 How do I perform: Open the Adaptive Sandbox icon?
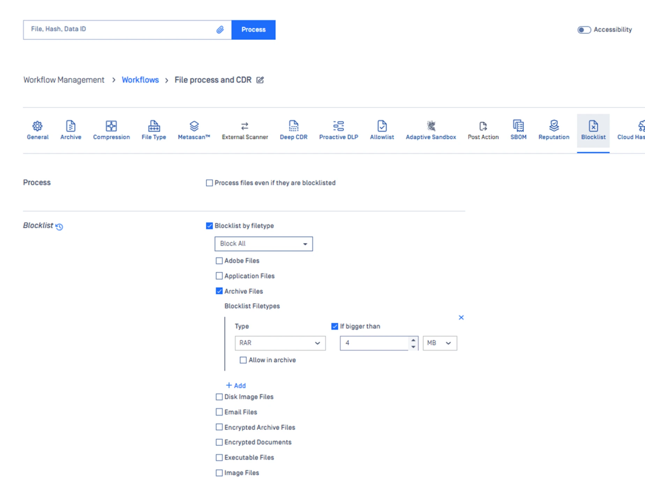pos(431,126)
